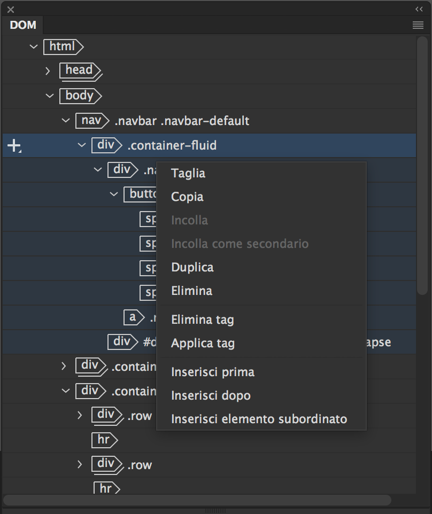Screen dimensions: 432x514
Task: Choose Taglia from the context menu
Action: click(188, 173)
